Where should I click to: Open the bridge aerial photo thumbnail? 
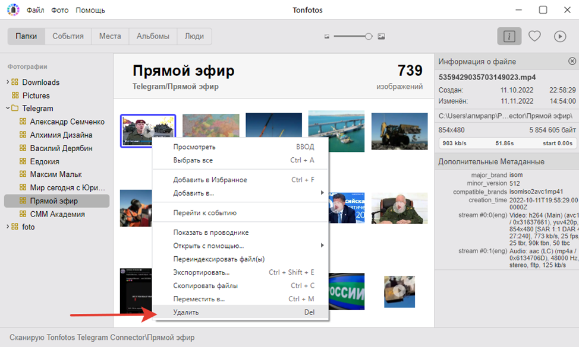(336, 131)
